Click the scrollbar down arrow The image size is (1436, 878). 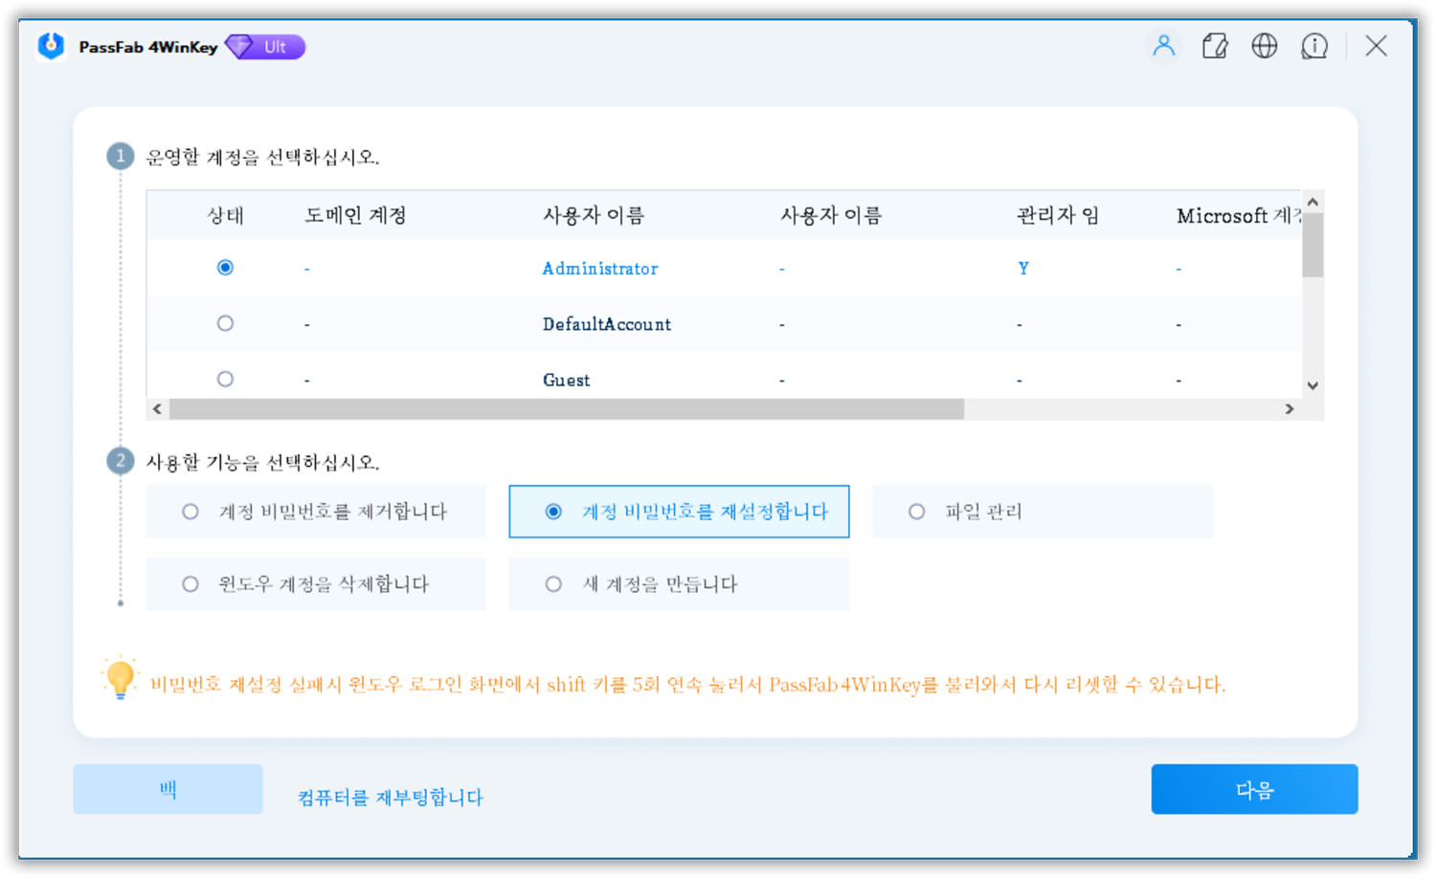1313,385
